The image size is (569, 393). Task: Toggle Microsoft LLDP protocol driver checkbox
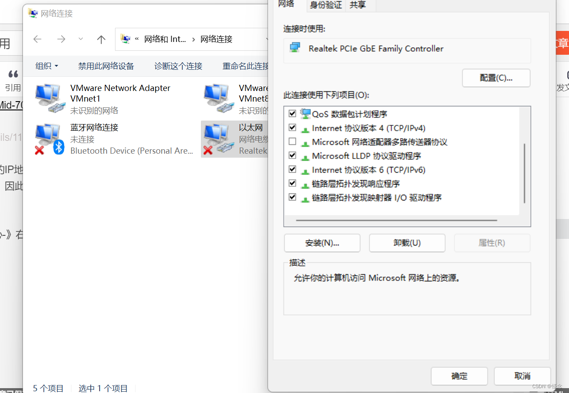pyautogui.click(x=292, y=155)
